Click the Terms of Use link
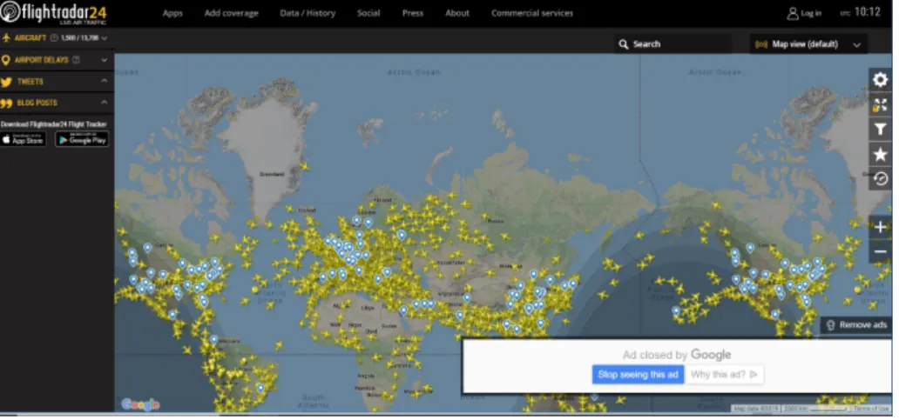 pos(871,409)
